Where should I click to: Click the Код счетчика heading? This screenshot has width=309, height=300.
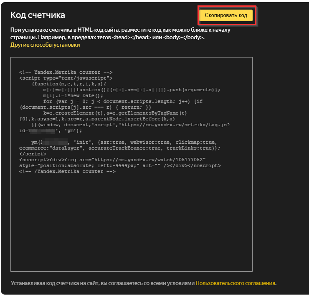pos(38,15)
